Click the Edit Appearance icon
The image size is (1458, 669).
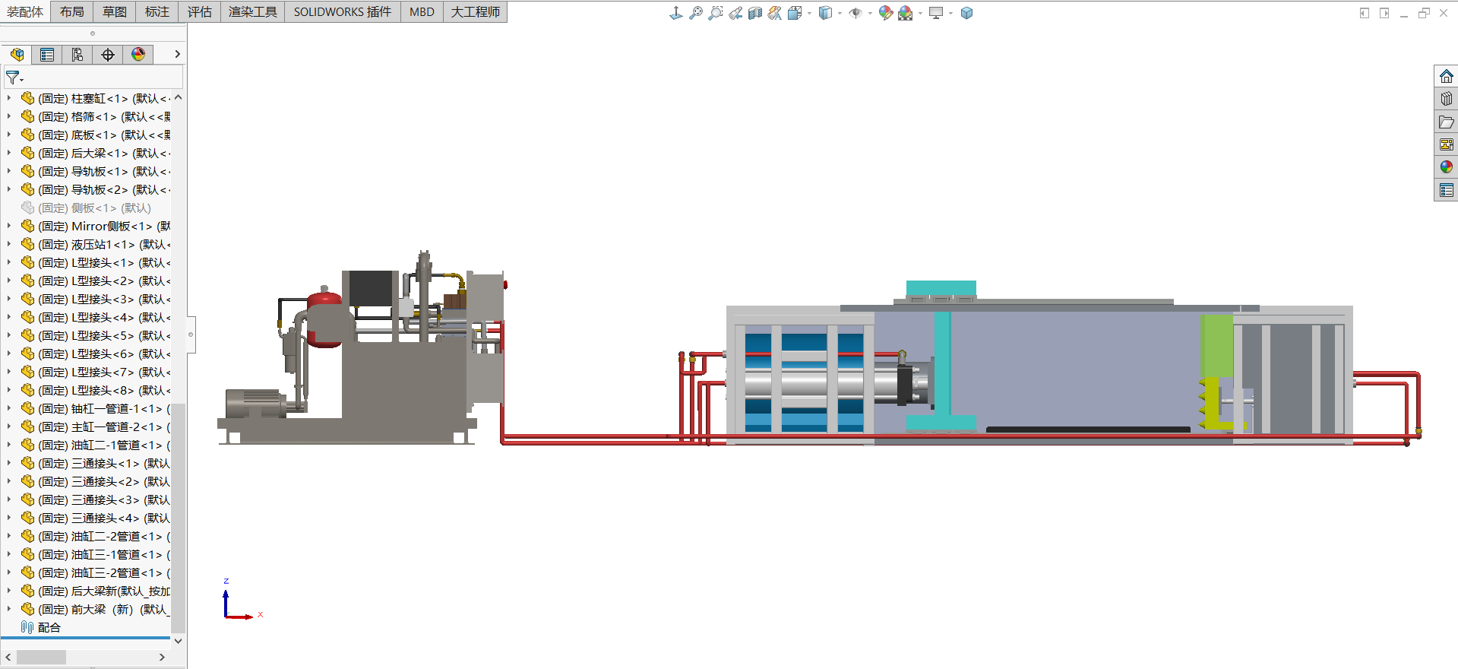pyautogui.click(x=885, y=13)
